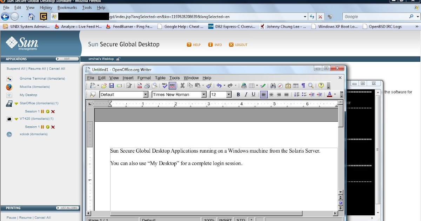This screenshot has width=421, height=221.
Task: Open New document type dropdown arrow
Action: (98, 86)
